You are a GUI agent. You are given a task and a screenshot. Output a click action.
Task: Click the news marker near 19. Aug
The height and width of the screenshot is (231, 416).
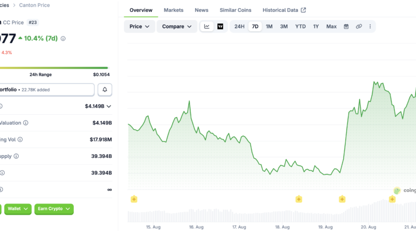click(x=342, y=199)
